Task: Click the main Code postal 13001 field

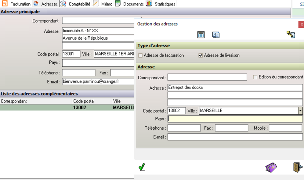Action: 71,54
